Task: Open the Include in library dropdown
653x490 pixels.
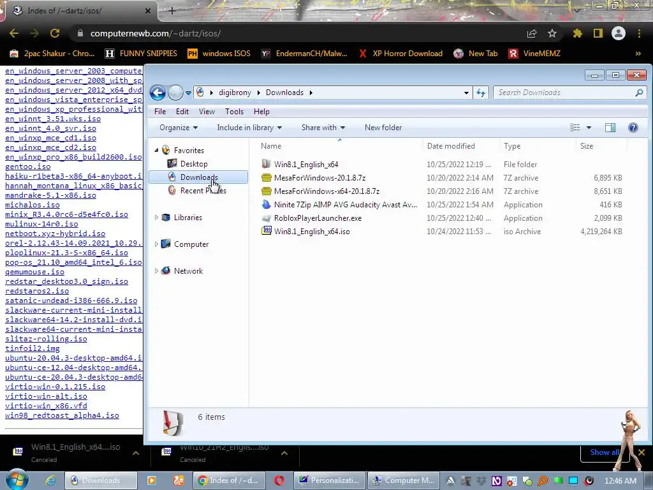Action: tap(249, 128)
